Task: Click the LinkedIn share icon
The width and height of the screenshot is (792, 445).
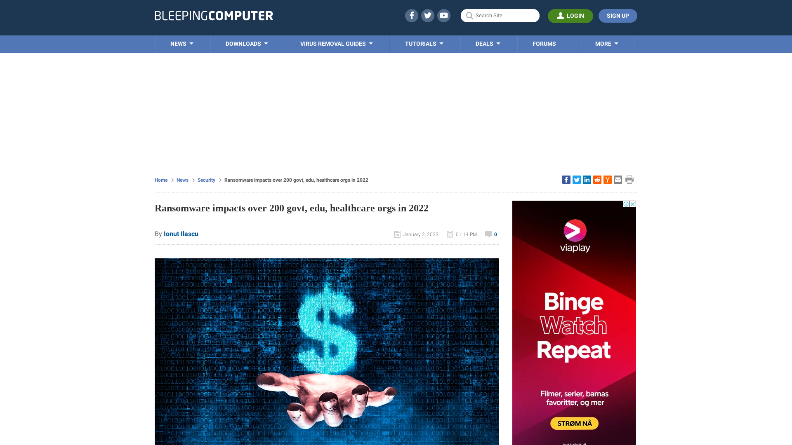Action: point(587,179)
